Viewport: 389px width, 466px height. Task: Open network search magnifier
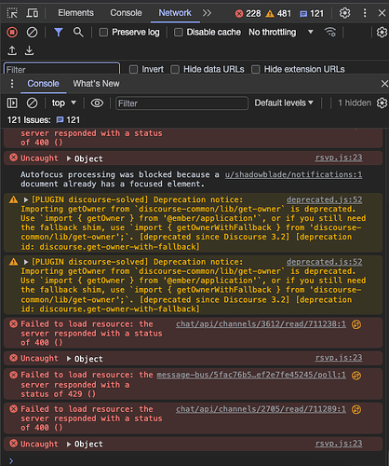tap(78, 33)
